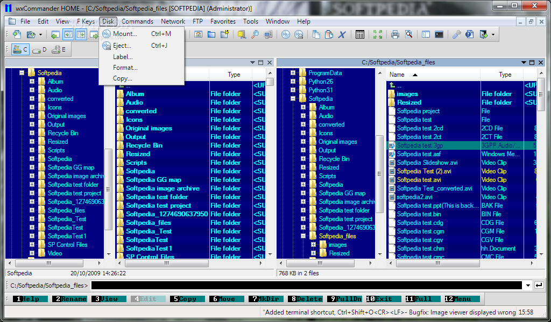Click the blue folder toolbar icon
The image size is (551, 322).
click(211, 34)
